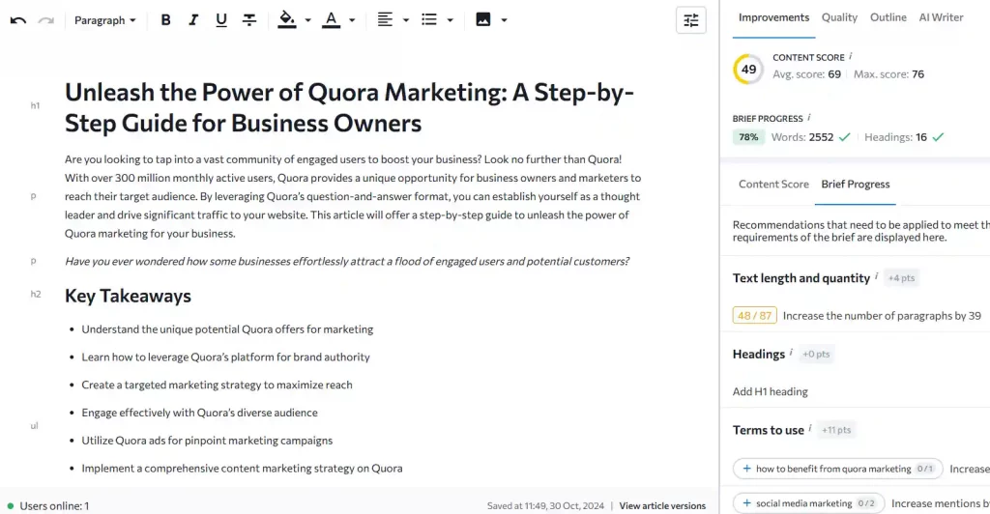Image resolution: width=990 pixels, height=514 pixels.
Task: Click the 48 / 87 paragraphs badge
Action: (x=754, y=315)
